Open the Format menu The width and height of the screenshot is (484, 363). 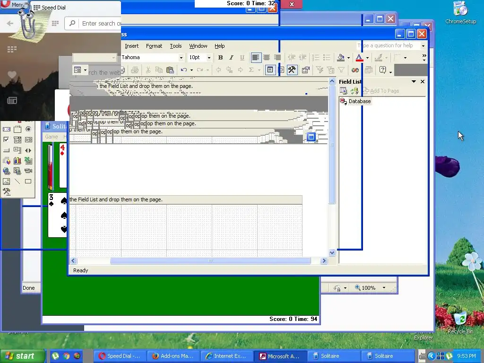[x=154, y=46]
